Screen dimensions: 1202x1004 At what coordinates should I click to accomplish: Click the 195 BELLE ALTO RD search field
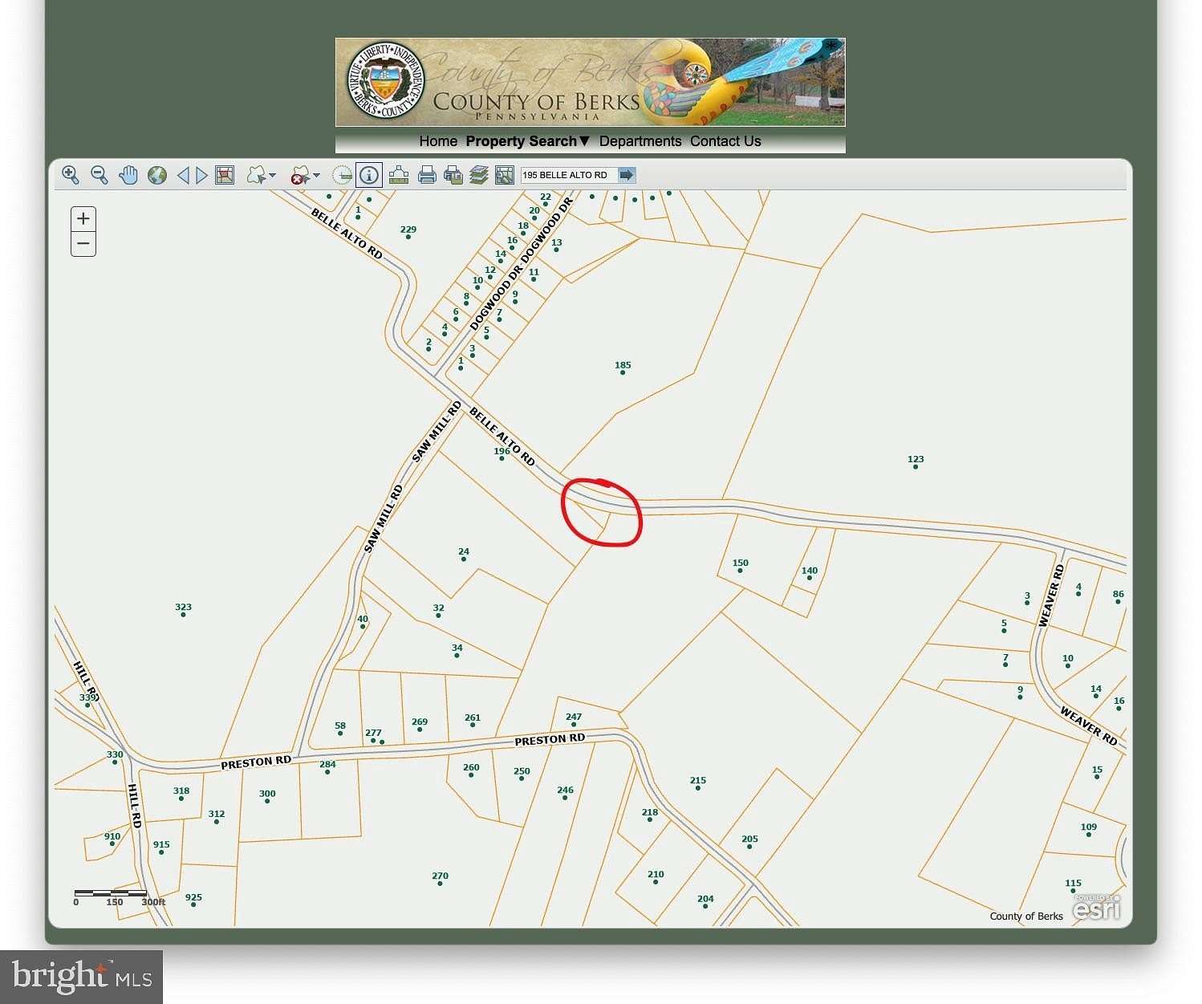(569, 175)
